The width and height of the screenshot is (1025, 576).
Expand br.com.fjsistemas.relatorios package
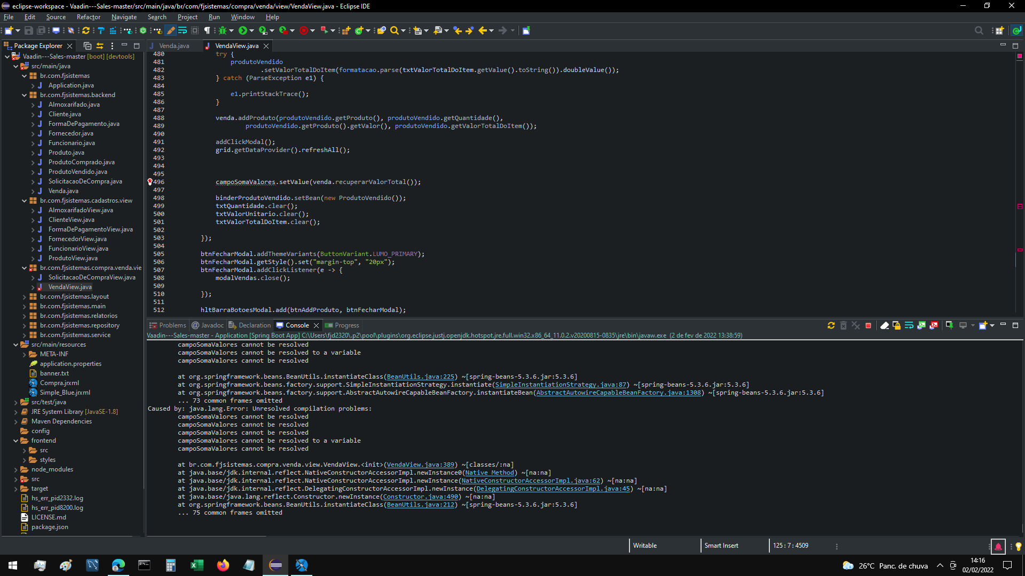click(24, 316)
